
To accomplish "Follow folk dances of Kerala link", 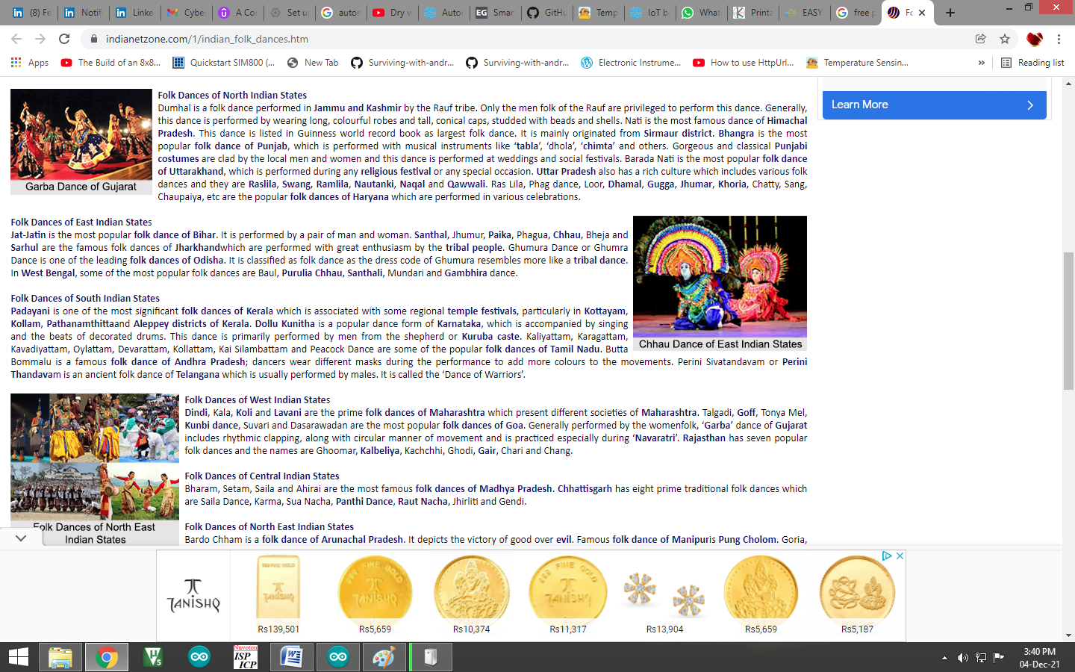I will (x=227, y=311).
